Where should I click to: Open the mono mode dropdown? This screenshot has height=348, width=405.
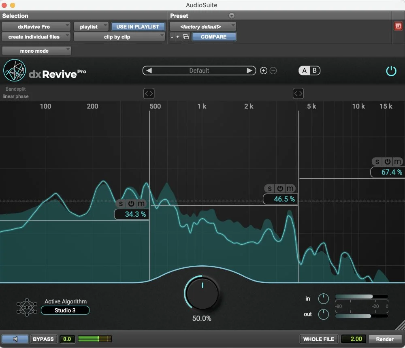tap(36, 51)
